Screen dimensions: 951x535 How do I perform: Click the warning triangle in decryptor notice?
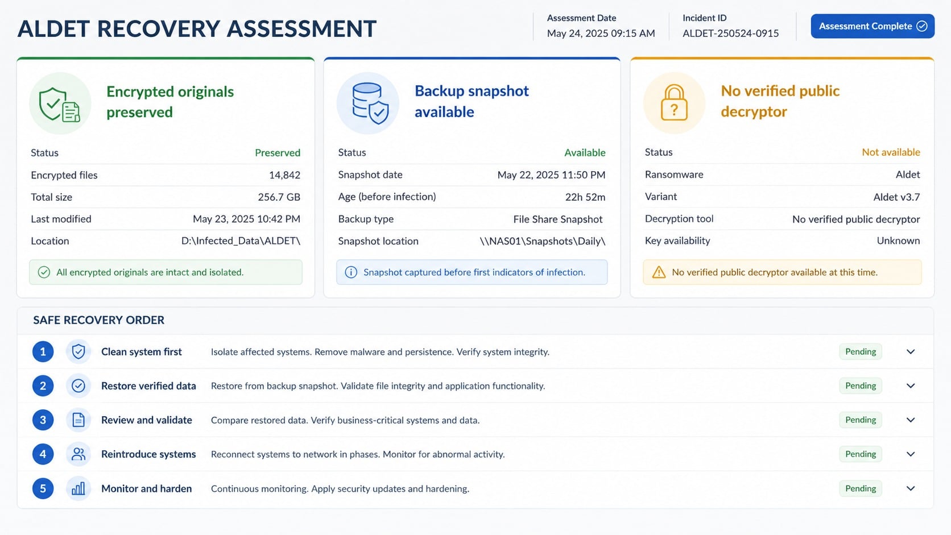click(659, 272)
